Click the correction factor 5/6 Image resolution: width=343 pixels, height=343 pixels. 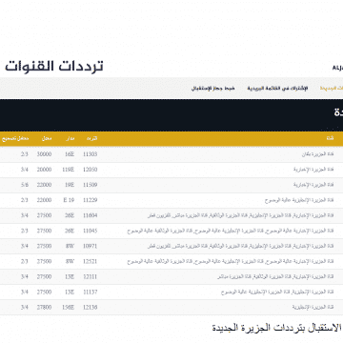pyautogui.click(x=25, y=185)
